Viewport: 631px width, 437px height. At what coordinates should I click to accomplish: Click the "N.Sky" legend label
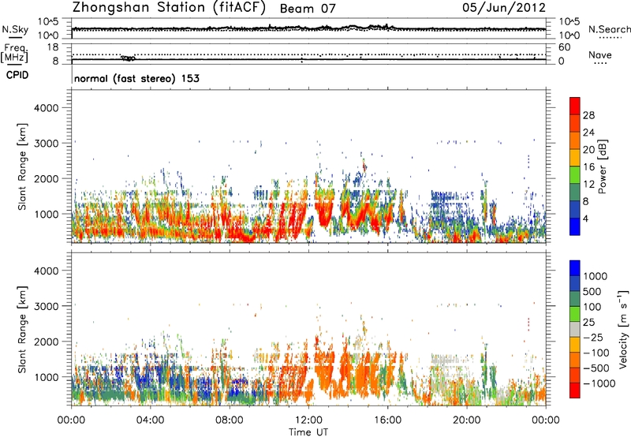click(x=15, y=29)
